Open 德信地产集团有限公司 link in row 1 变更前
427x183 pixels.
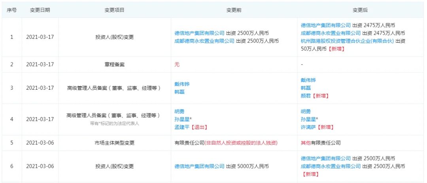(199, 33)
